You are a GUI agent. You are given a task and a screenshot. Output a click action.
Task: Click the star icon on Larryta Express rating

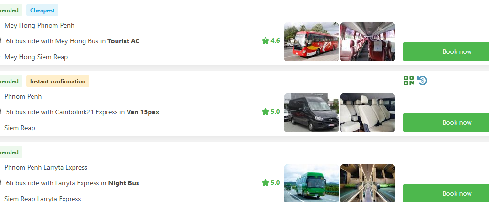pyautogui.click(x=266, y=182)
